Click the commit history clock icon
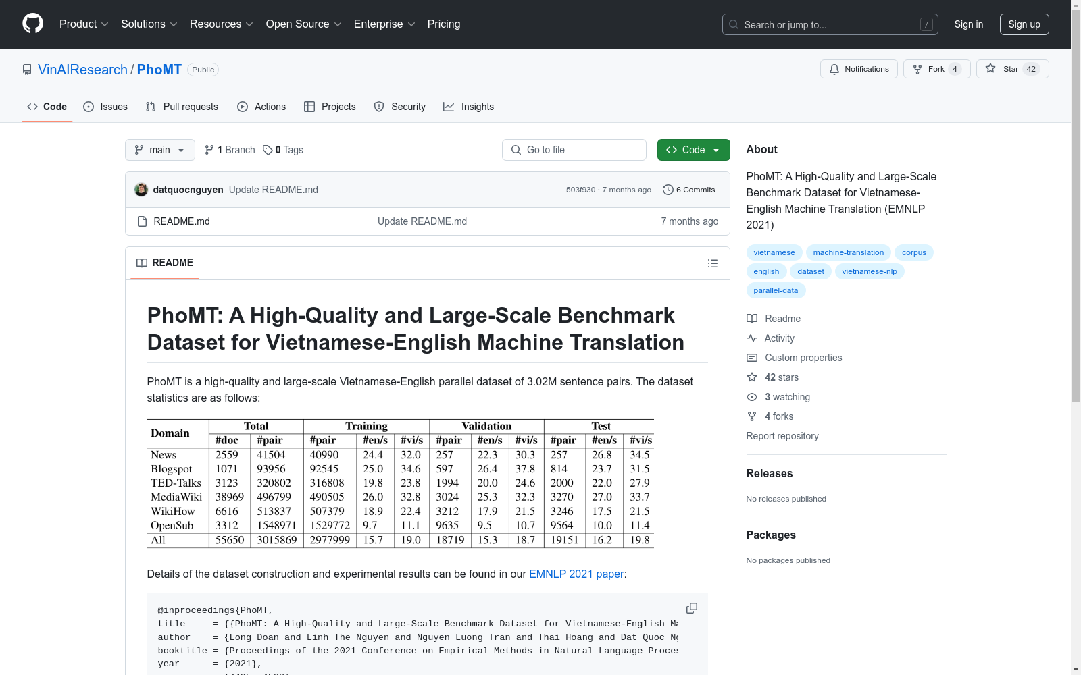Image resolution: width=1081 pixels, height=675 pixels. [668, 190]
